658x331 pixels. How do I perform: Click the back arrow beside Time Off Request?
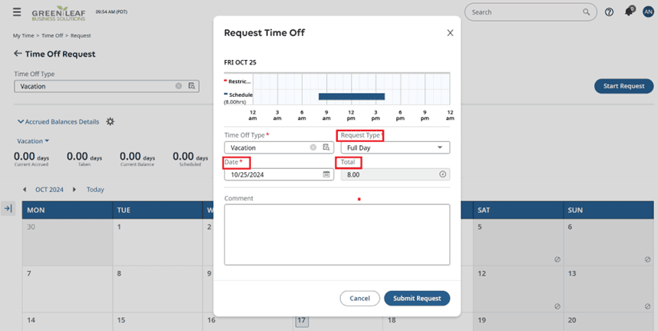coord(17,54)
